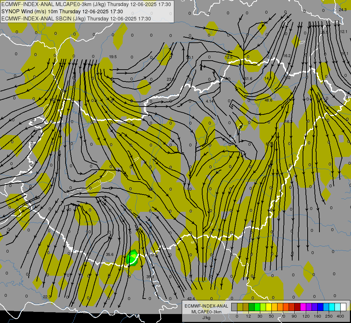
Task: Click the map value 16.2
Action: 287,56
